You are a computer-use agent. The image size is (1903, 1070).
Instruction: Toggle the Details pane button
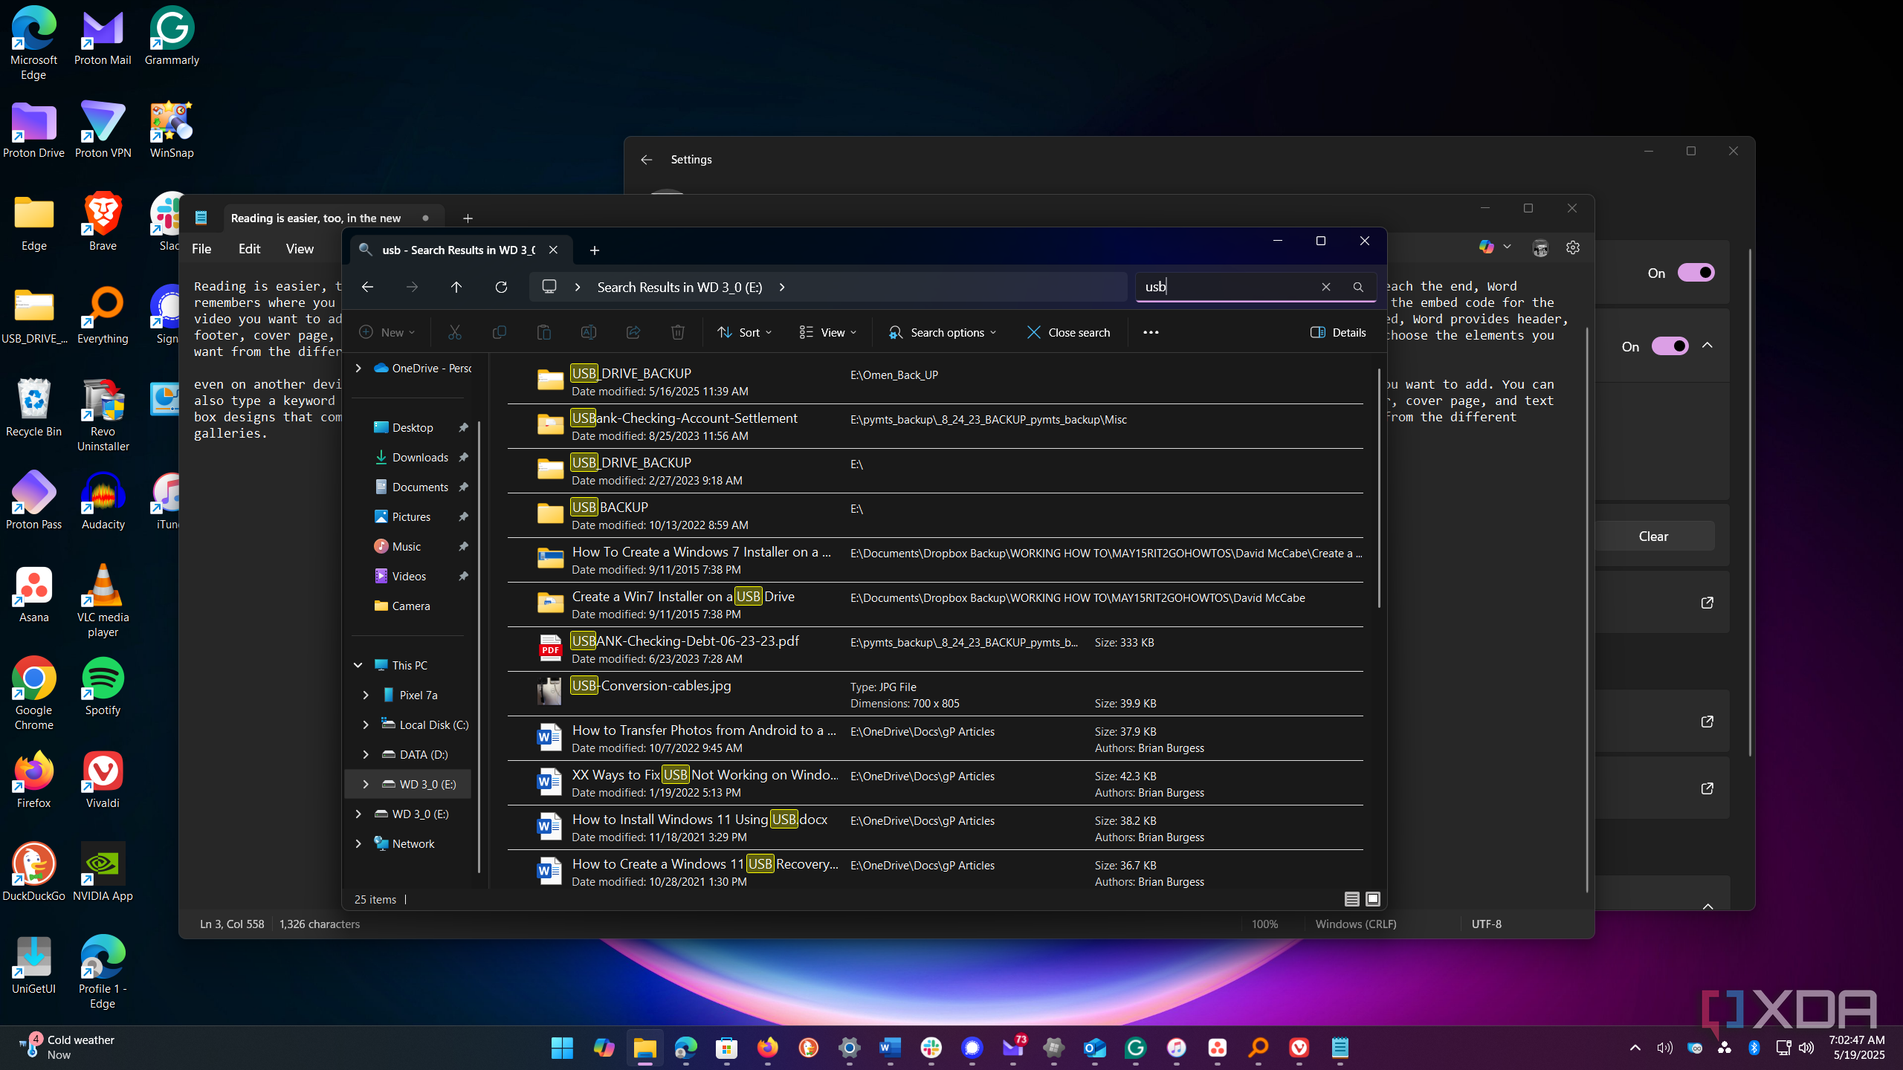(1338, 332)
